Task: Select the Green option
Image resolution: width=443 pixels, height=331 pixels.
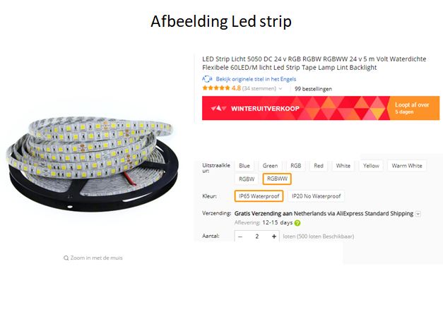Action: (x=270, y=166)
